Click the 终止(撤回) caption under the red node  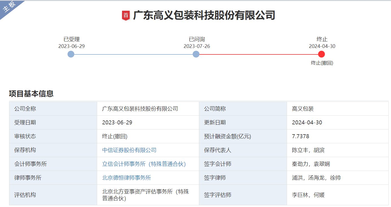click(x=322, y=63)
